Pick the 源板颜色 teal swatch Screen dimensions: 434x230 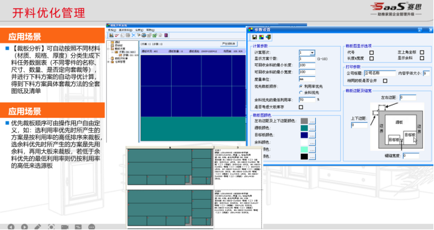(304, 128)
